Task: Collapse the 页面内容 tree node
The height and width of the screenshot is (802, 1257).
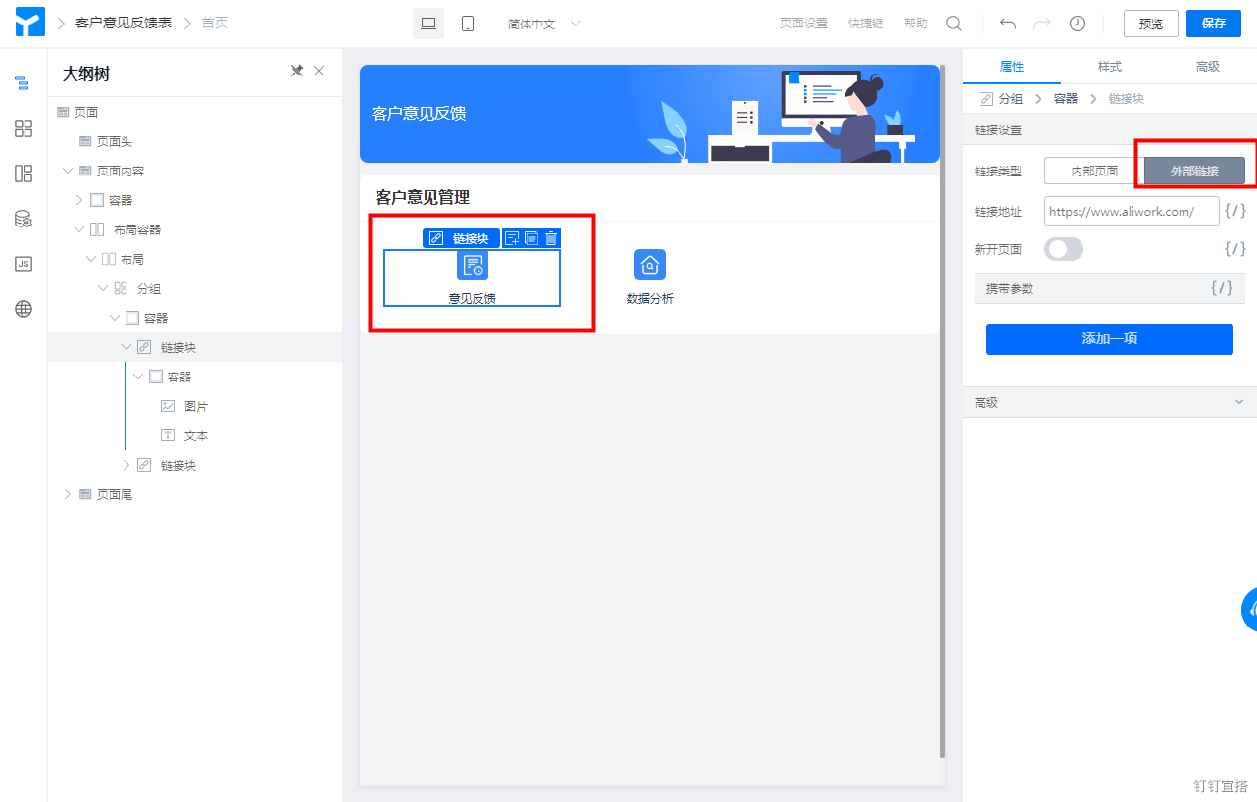Action: click(x=68, y=171)
